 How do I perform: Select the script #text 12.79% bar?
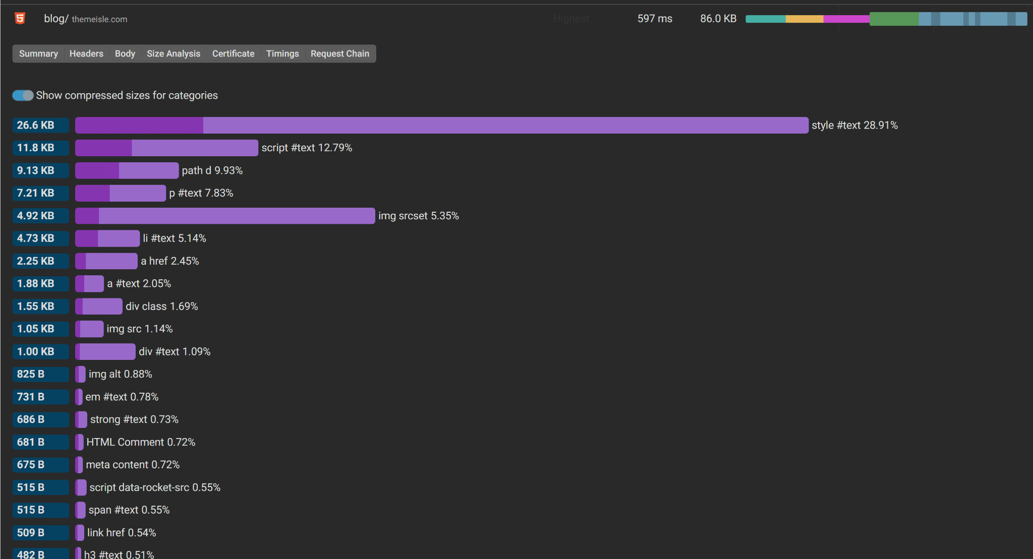[166, 148]
